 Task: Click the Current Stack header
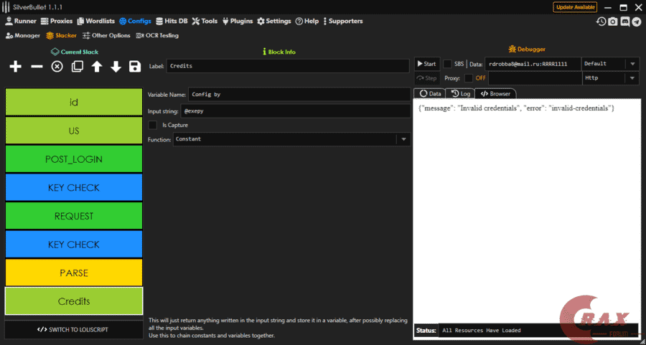click(75, 52)
